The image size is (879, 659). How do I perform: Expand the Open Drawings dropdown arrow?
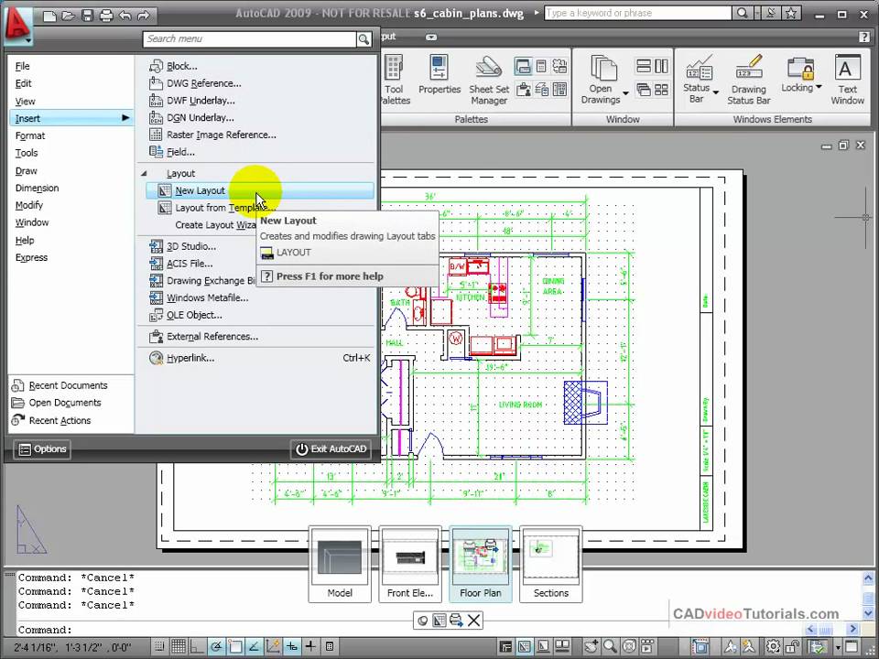point(625,93)
